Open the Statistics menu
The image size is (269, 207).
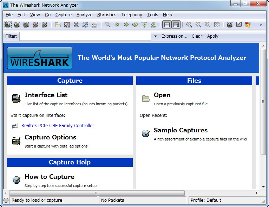pyautogui.click(x=107, y=15)
